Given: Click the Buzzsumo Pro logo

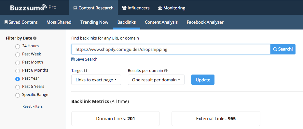Looking at the screenshot, I should 33,7.
